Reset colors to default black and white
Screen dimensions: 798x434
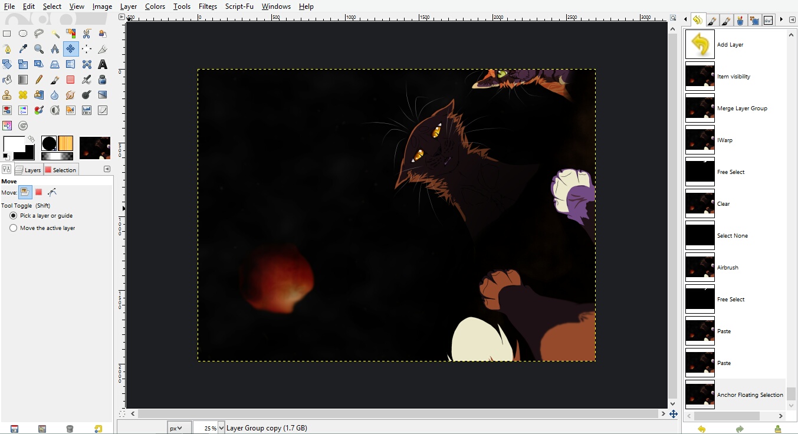click(6, 156)
